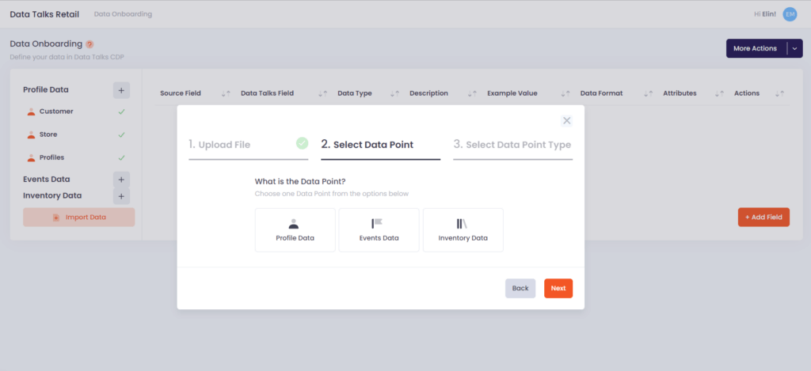
Task: Click the Events Data section heading
Action: (47, 180)
